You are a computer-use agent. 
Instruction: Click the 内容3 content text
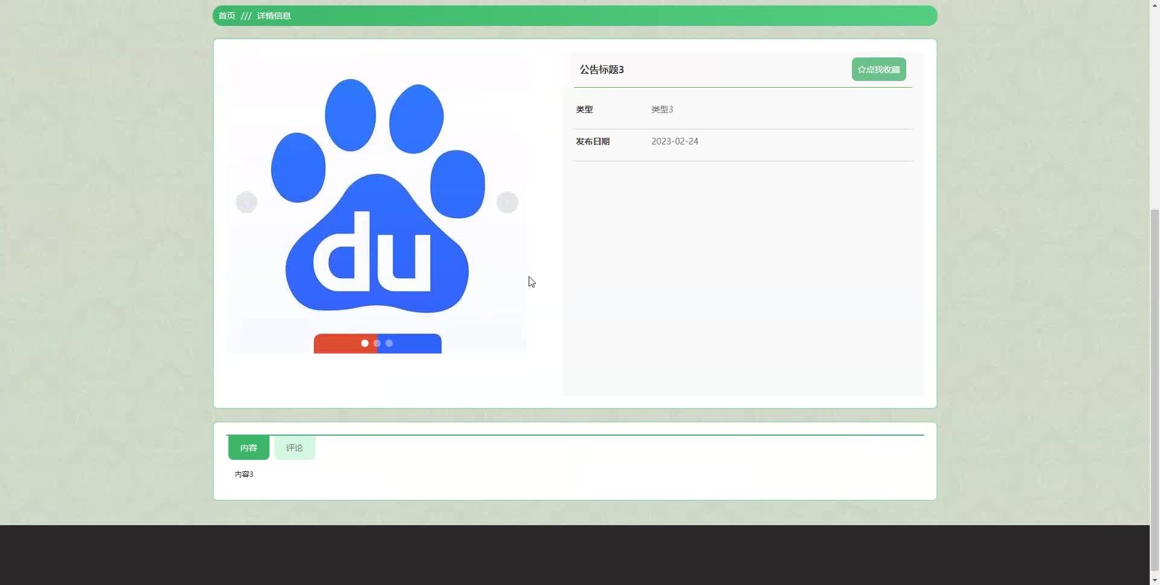[244, 474]
